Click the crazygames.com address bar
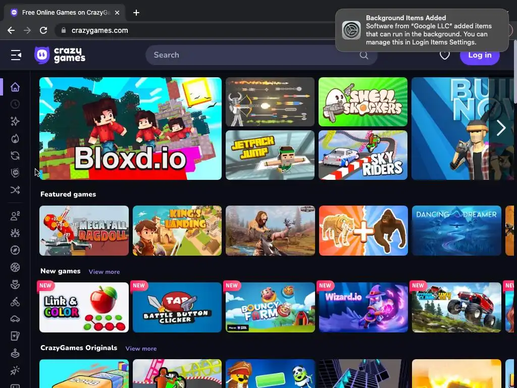 (194, 30)
